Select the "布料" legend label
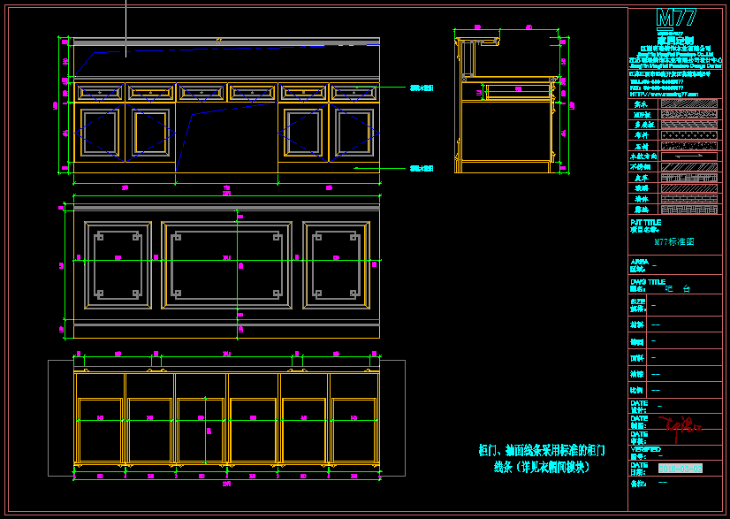 (x=641, y=135)
